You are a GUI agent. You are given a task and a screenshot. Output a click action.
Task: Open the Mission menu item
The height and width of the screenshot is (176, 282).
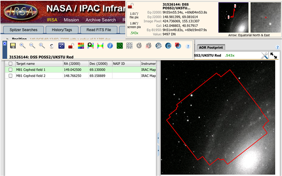[72, 20]
